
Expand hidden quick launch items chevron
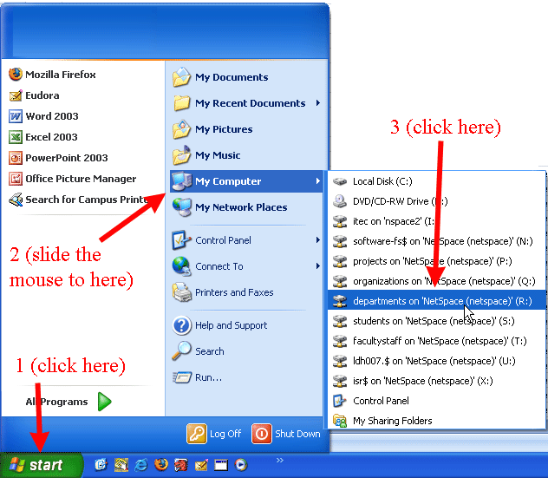(x=279, y=460)
